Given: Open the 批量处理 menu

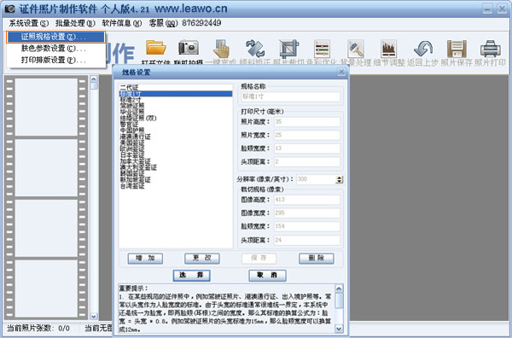Looking at the screenshot, I should (x=75, y=23).
